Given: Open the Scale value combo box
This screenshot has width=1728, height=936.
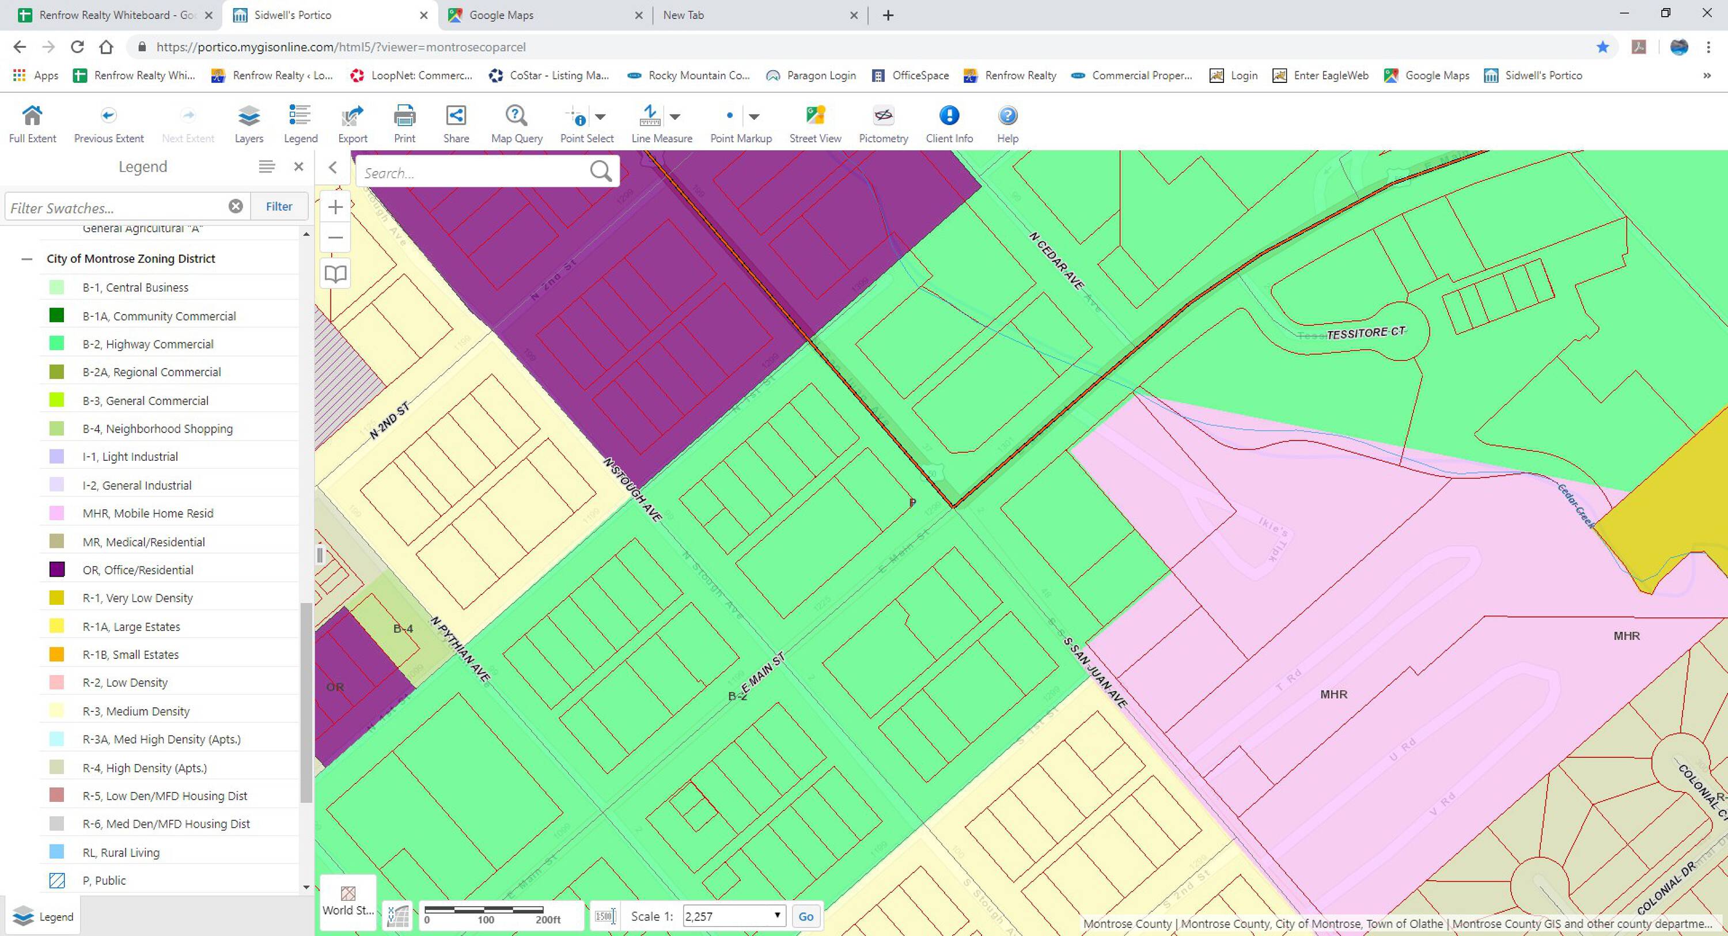Looking at the screenshot, I should [734, 916].
